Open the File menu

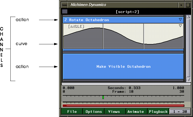coord(72,112)
